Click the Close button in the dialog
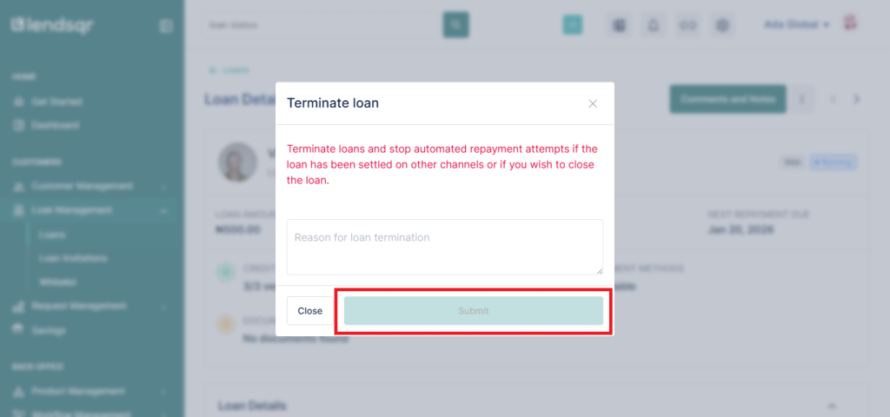890x417 pixels. (309, 311)
